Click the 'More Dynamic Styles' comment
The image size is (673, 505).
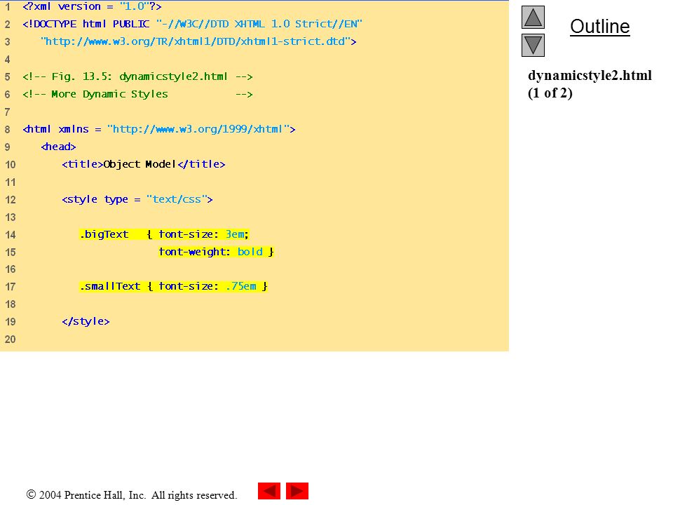point(138,94)
